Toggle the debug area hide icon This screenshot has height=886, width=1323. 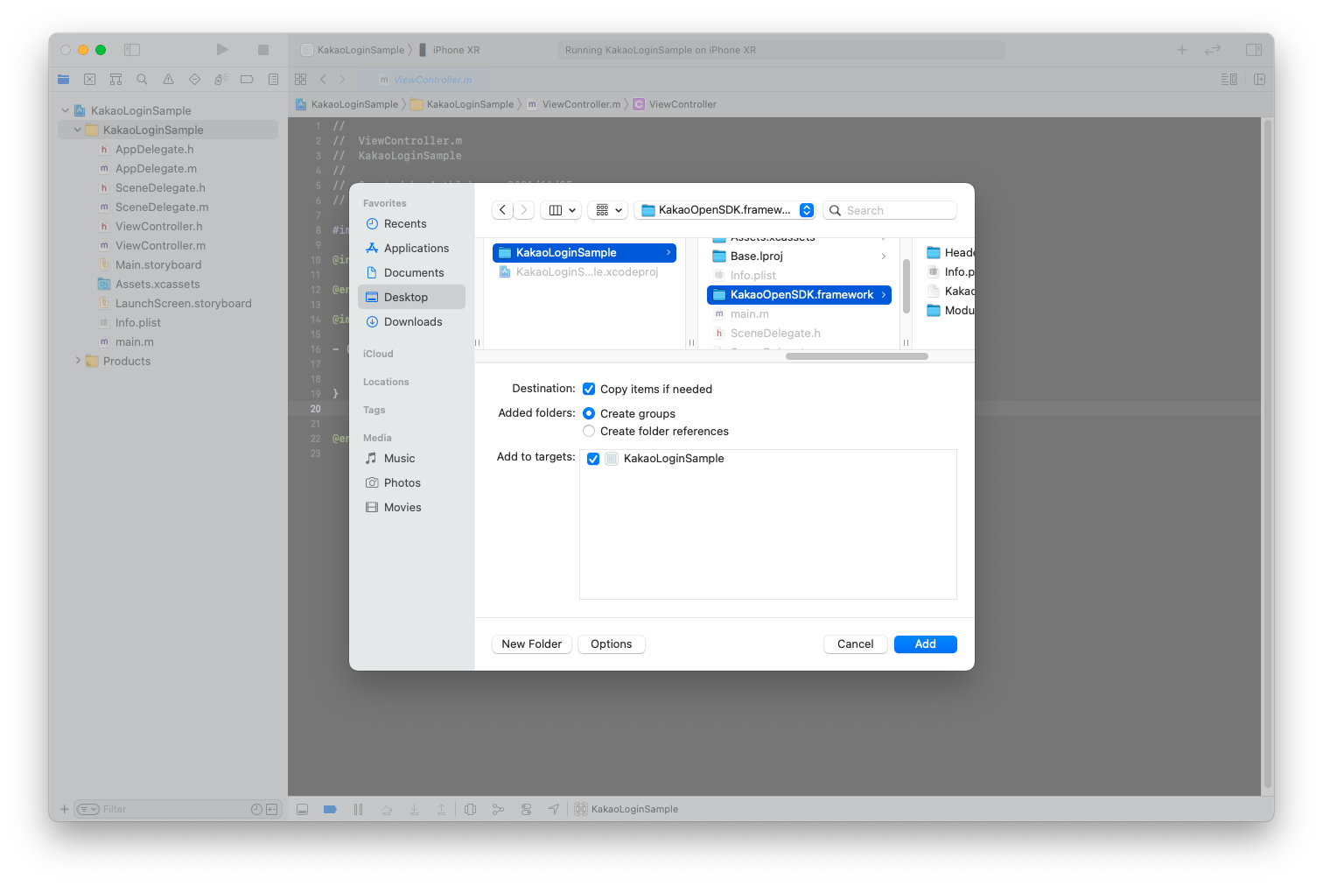point(302,810)
